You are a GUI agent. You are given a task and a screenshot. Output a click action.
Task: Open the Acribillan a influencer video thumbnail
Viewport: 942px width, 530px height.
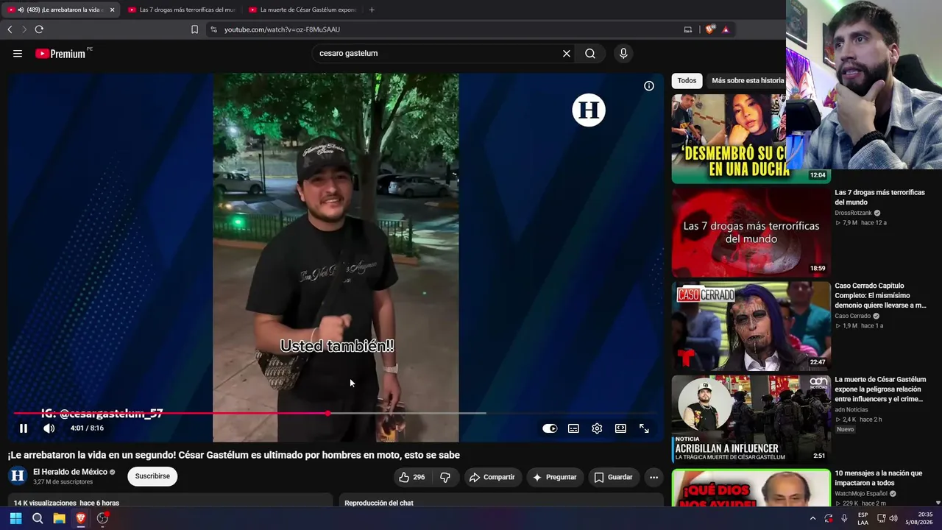click(751, 419)
